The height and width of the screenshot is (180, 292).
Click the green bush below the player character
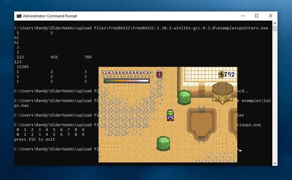pyautogui.click(x=163, y=143)
